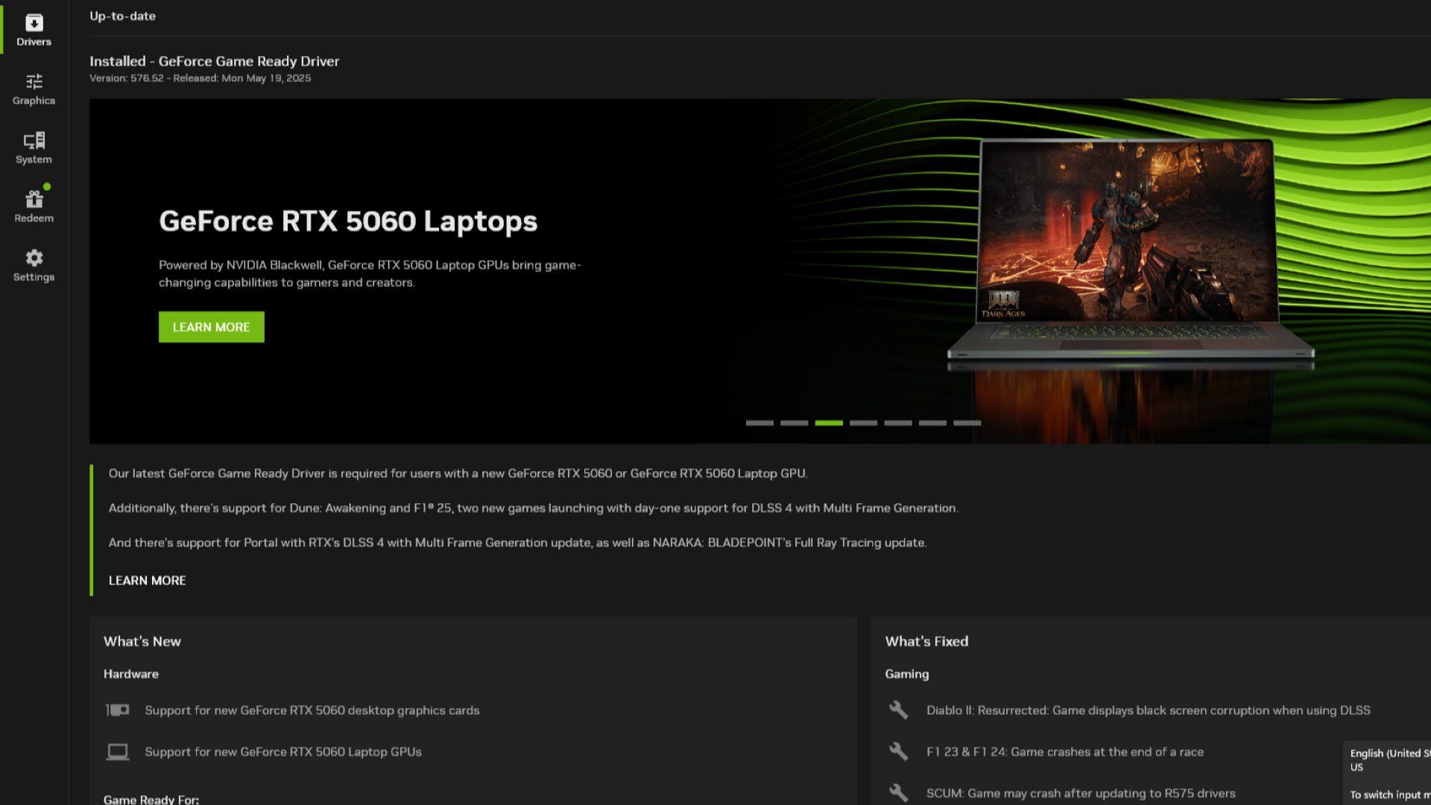Open LEARN MORE link under driver notes
This screenshot has height=805, width=1431.
[x=147, y=581]
